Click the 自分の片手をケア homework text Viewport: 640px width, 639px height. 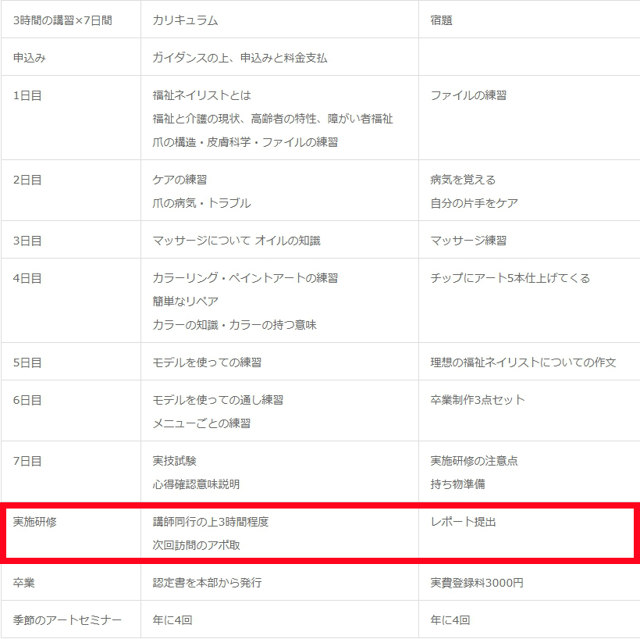tap(474, 203)
